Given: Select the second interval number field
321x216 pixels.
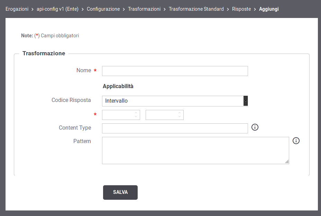Looking at the screenshot, I should click(x=161, y=115).
